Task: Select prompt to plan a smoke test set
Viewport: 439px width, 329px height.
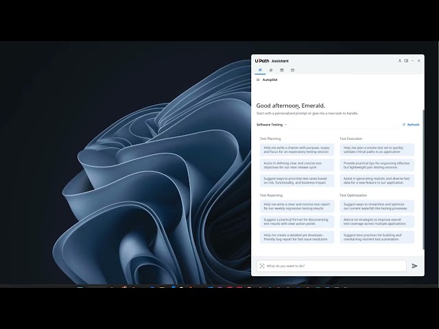Action: [377, 149]
